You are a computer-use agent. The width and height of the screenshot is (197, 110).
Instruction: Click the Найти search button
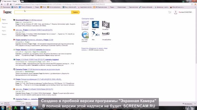pyautogui.click(x=75, y=12)
